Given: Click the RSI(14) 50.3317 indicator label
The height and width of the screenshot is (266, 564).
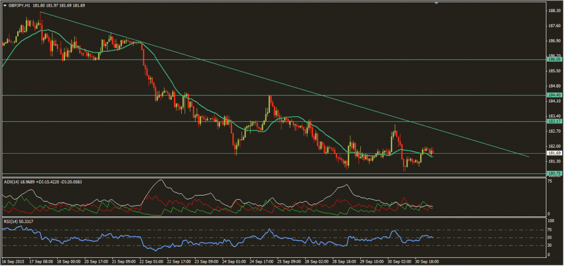Looking at the screenshot, I should click(18, 221).
